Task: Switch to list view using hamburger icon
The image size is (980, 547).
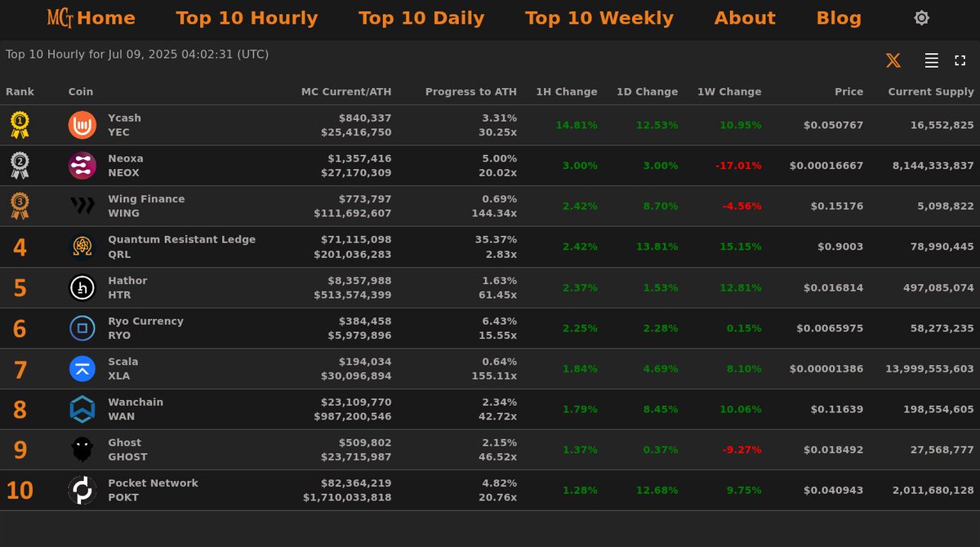Action: 930,60
